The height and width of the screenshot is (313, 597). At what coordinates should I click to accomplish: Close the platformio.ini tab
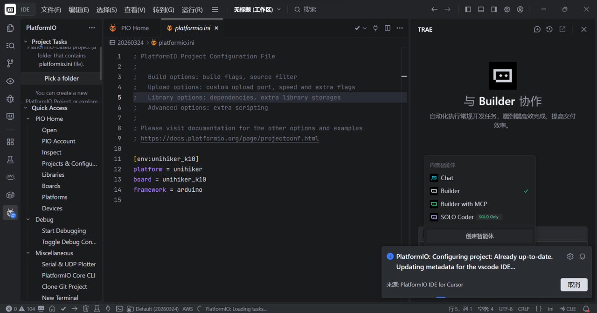point(216,28)
